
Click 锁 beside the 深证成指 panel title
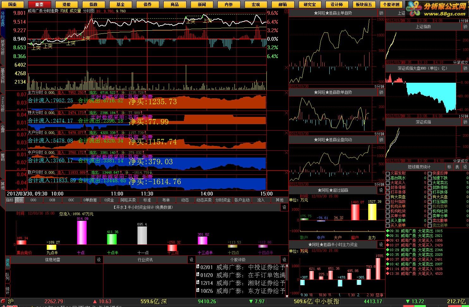[x=465, y=122]
